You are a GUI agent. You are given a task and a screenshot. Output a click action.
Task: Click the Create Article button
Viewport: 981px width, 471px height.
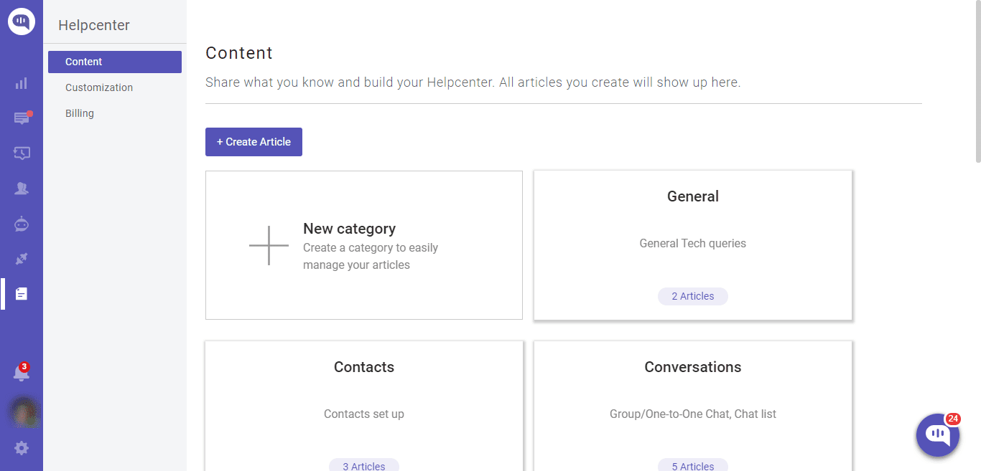(x=254, y=141)
